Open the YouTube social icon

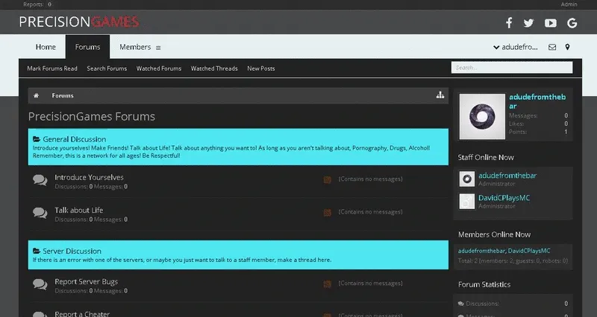coord(551,23)
